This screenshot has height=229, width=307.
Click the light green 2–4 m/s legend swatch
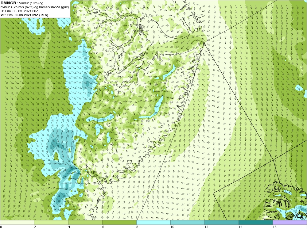coord(51,222)
